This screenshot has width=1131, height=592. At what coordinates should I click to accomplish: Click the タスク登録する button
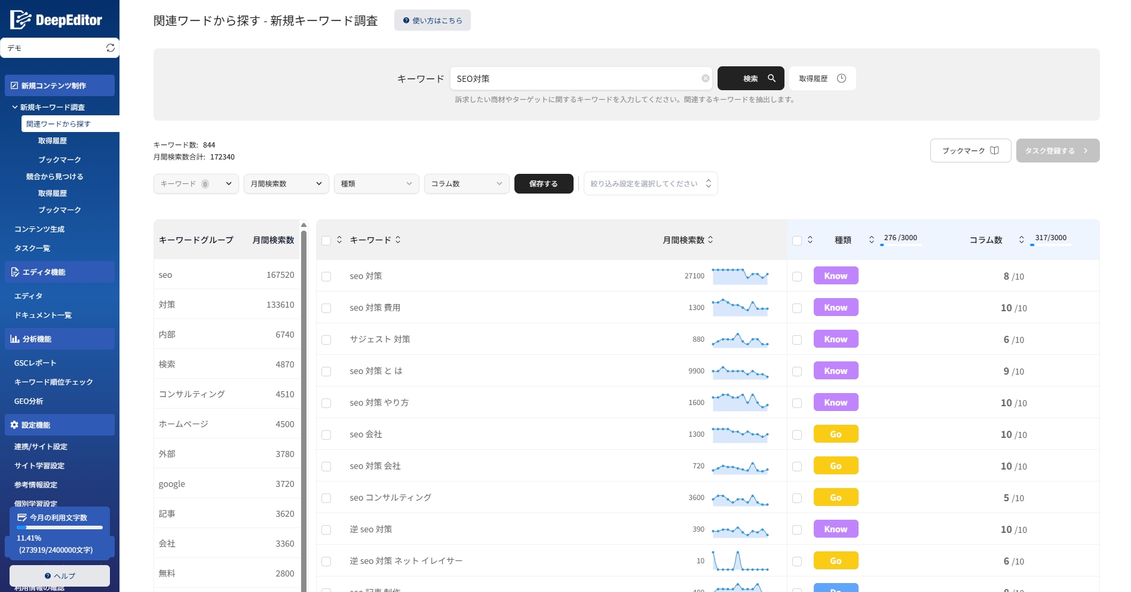(x=1058, y=151)
